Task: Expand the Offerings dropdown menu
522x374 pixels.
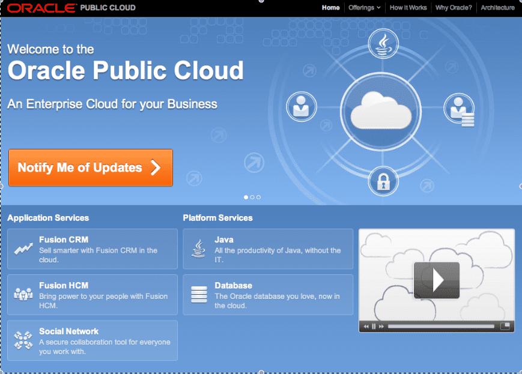Action: [364, 8]
